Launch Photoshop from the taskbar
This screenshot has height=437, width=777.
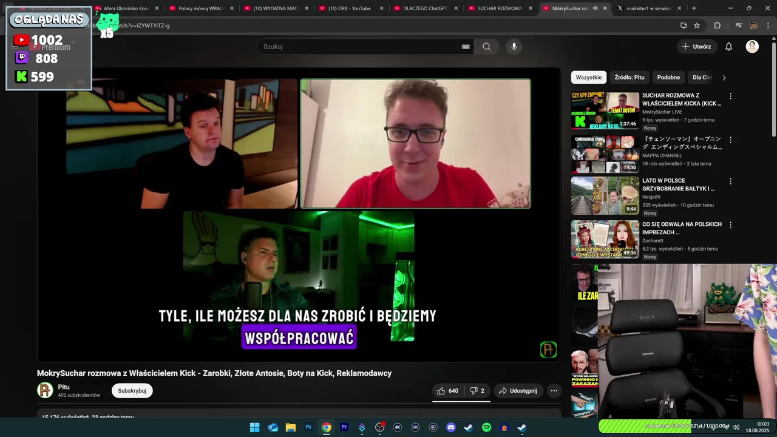(308, 427)
